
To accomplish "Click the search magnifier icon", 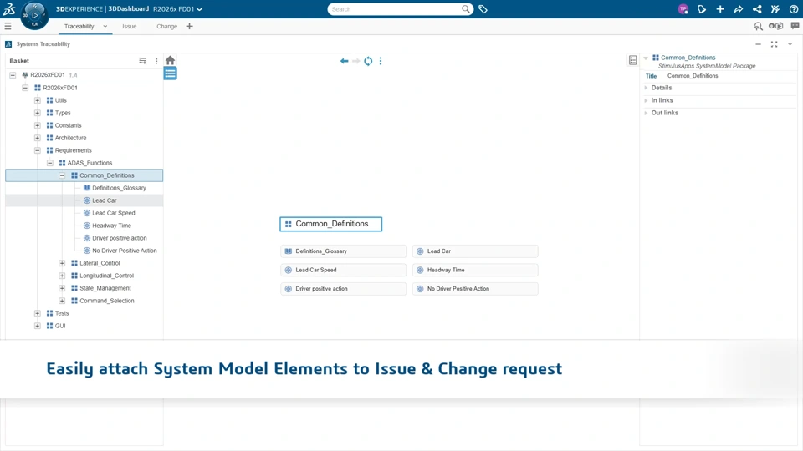I will 466,9.
